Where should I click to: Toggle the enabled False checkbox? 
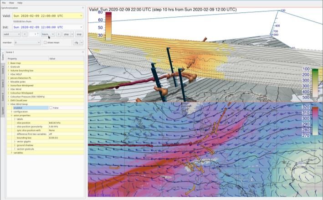pyautogui.click(x=51, y=108)
